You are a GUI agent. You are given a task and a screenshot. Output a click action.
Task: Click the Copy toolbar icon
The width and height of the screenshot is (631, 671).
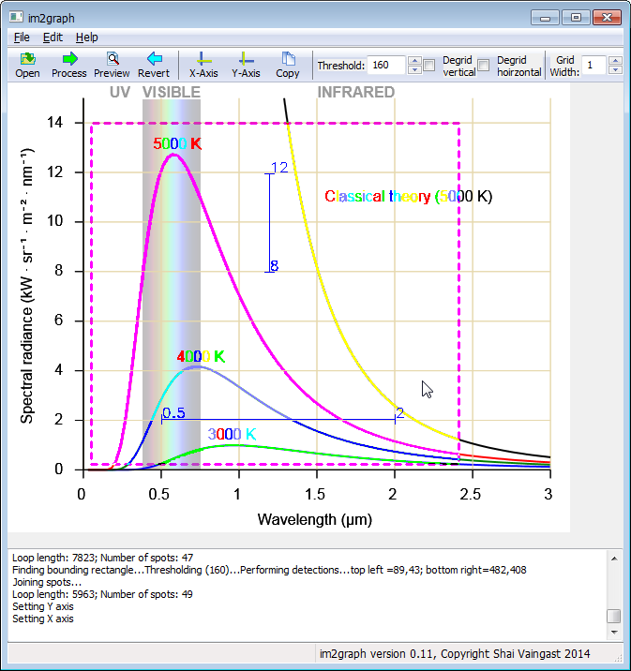pos(288,59)
